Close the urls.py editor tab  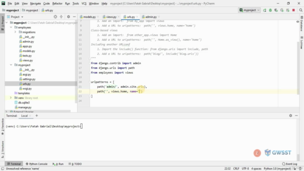(137, 17)
